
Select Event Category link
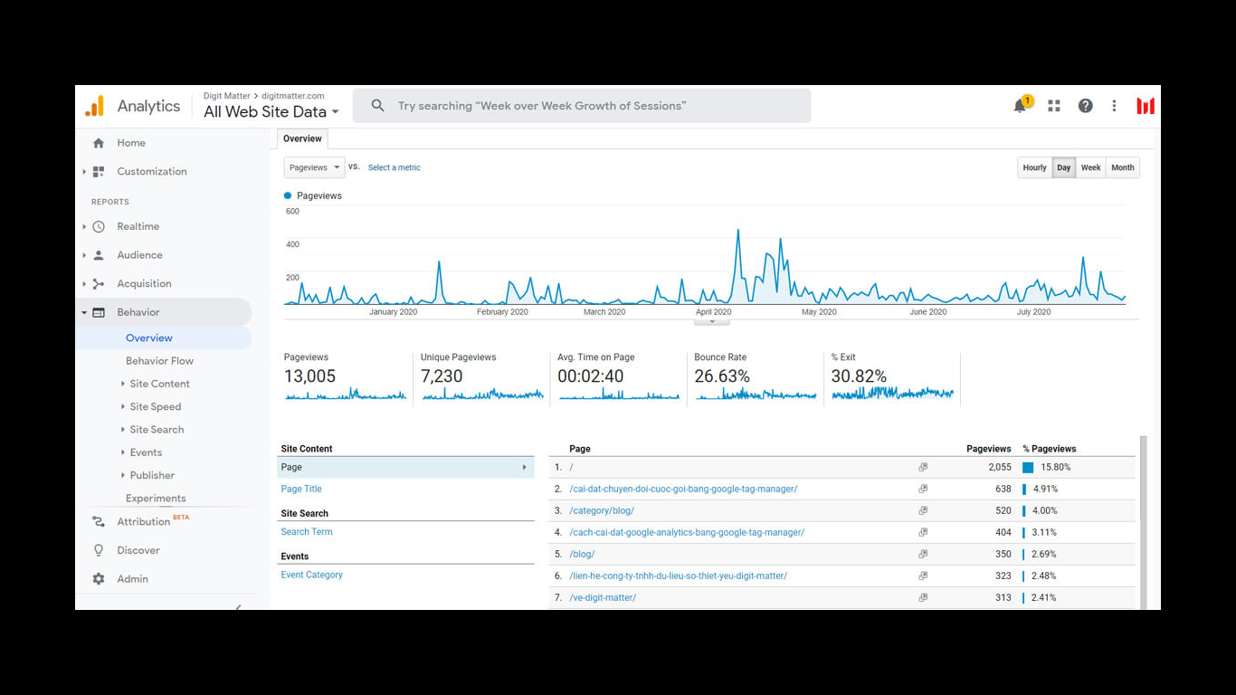tap(312, 575)
